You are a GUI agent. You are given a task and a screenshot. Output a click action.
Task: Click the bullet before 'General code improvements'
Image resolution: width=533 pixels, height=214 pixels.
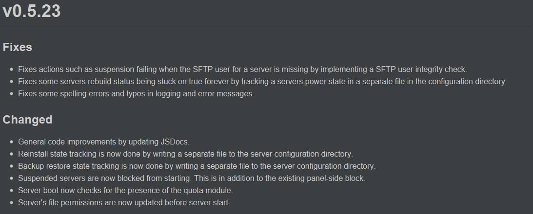click(11, 142)
